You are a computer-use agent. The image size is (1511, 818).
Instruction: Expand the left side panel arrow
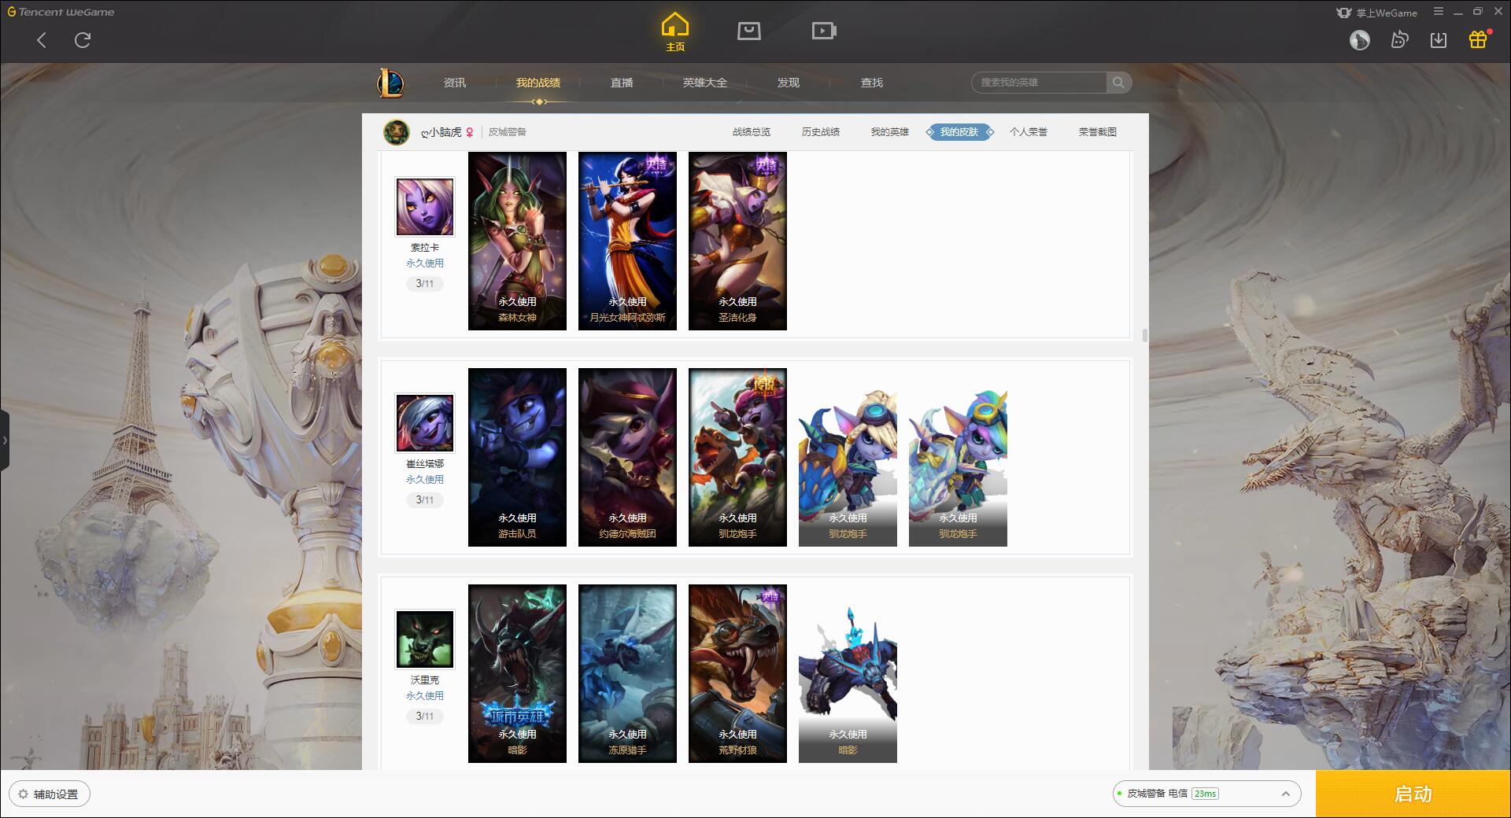click(x=5, y=440)
